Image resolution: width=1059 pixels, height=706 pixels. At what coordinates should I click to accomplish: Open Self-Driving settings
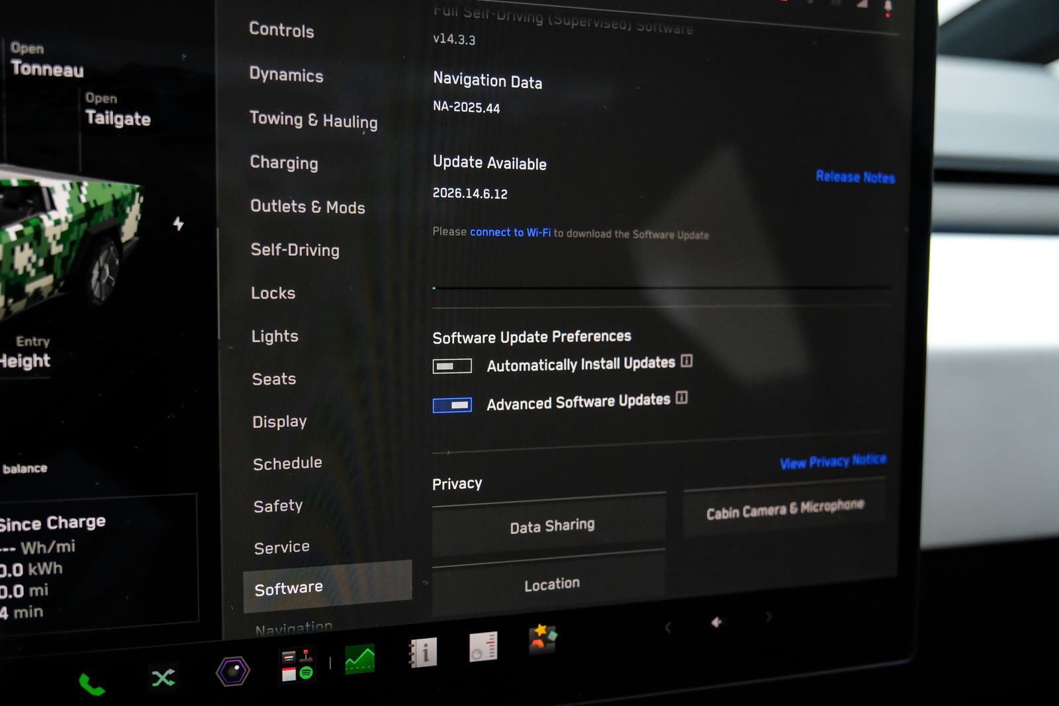click(x=295, y=249)
